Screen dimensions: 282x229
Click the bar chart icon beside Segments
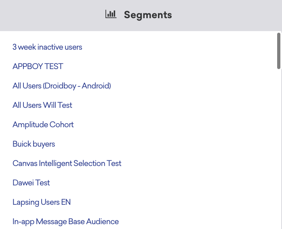pos(110,15)
